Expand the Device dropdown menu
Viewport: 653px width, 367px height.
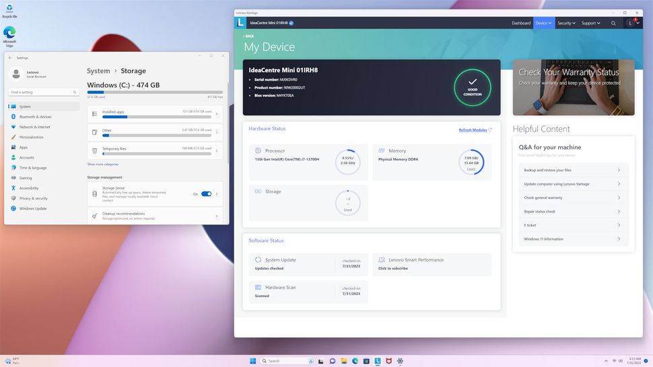(x=543, y=23)
